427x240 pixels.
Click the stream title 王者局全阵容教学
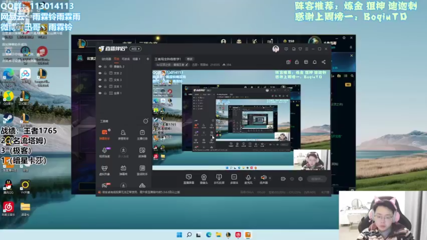click(168, 59)
